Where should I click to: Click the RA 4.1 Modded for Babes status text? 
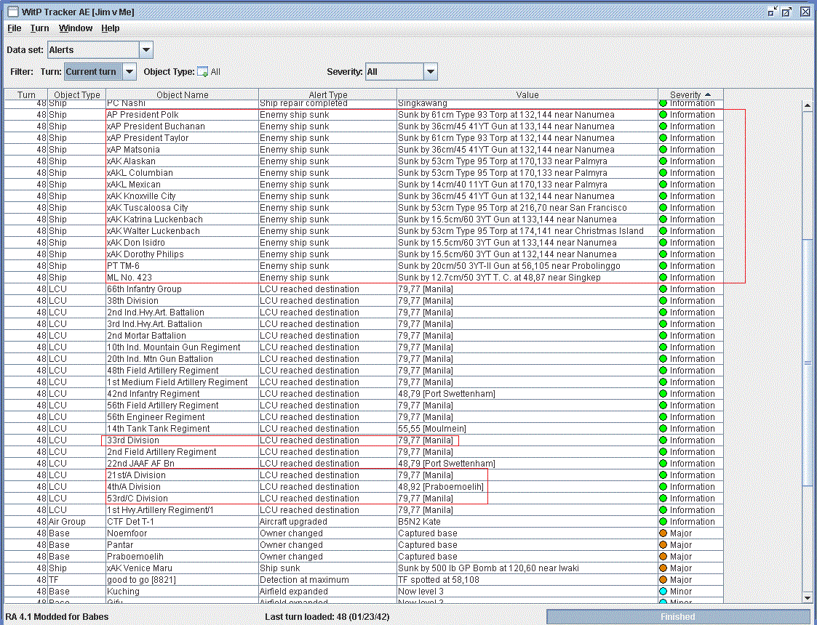tap(57, 617)
